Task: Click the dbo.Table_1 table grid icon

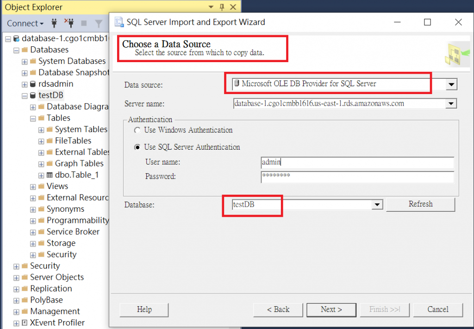Action: pos(50,175)
